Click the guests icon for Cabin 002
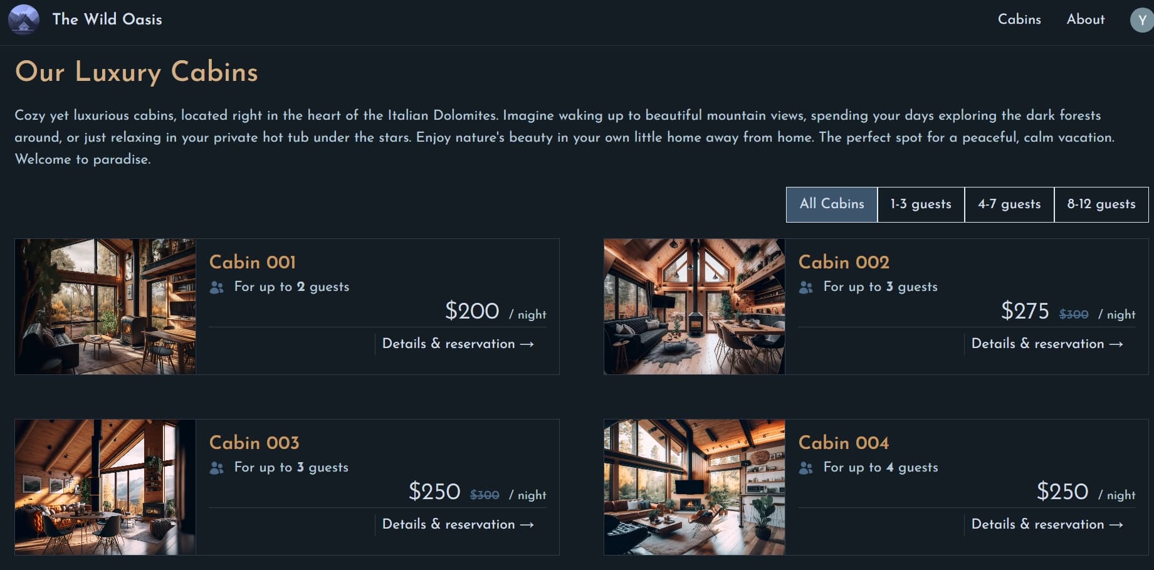The image size is (1154, 570). 806,287
